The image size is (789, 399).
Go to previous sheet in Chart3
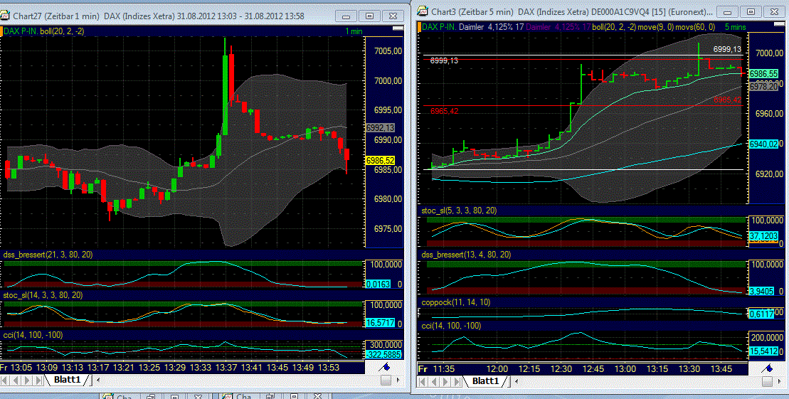434,382
